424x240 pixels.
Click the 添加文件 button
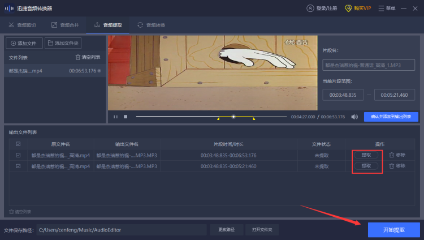click(24, 43)
